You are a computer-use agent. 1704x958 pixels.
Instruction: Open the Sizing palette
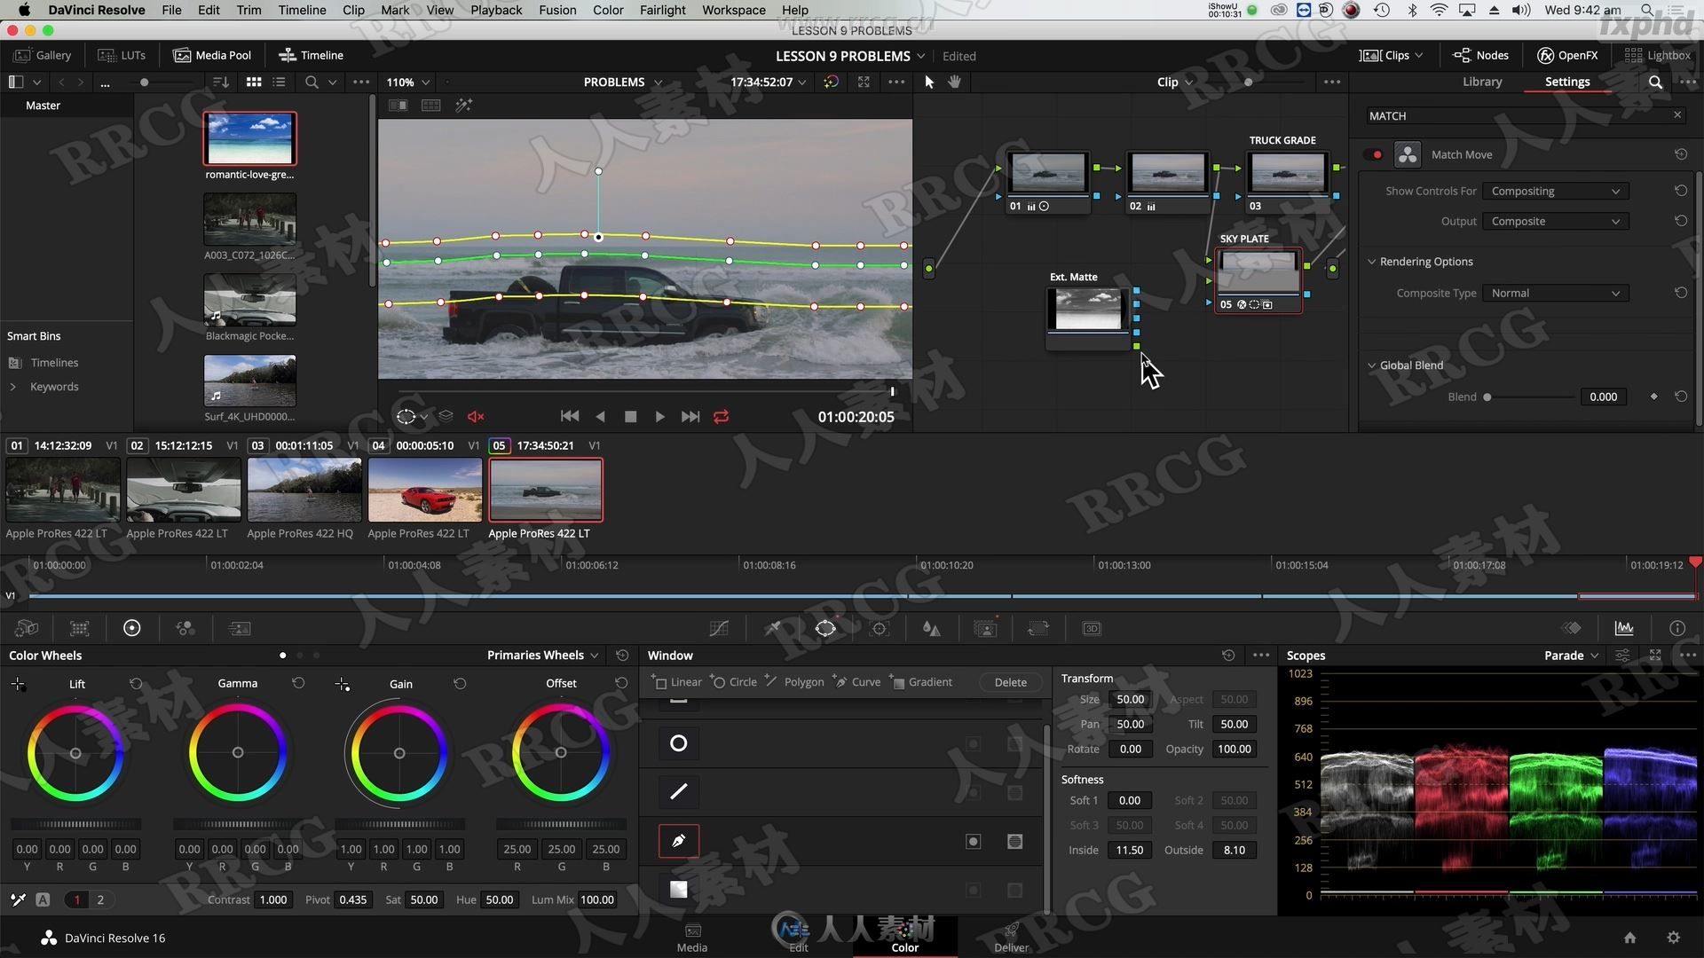click(x=1038, y=628)
